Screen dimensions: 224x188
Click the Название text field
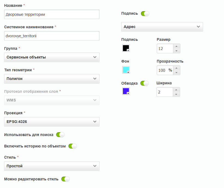(52, 14)
